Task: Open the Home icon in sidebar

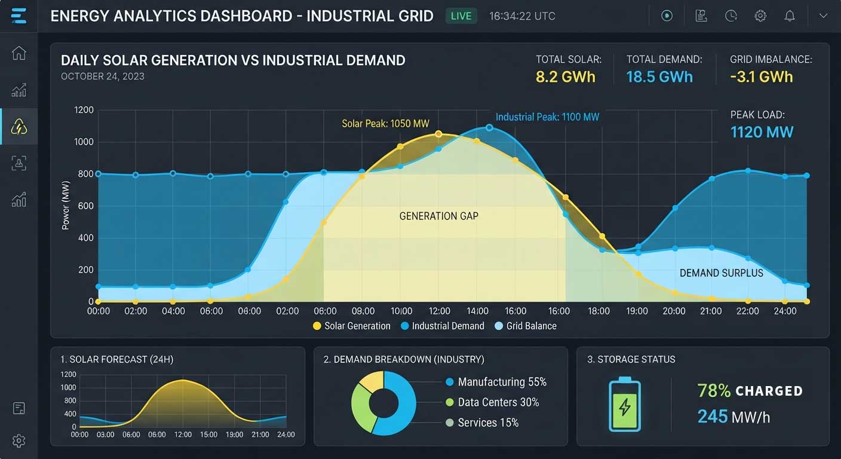Action: (19, 53)
